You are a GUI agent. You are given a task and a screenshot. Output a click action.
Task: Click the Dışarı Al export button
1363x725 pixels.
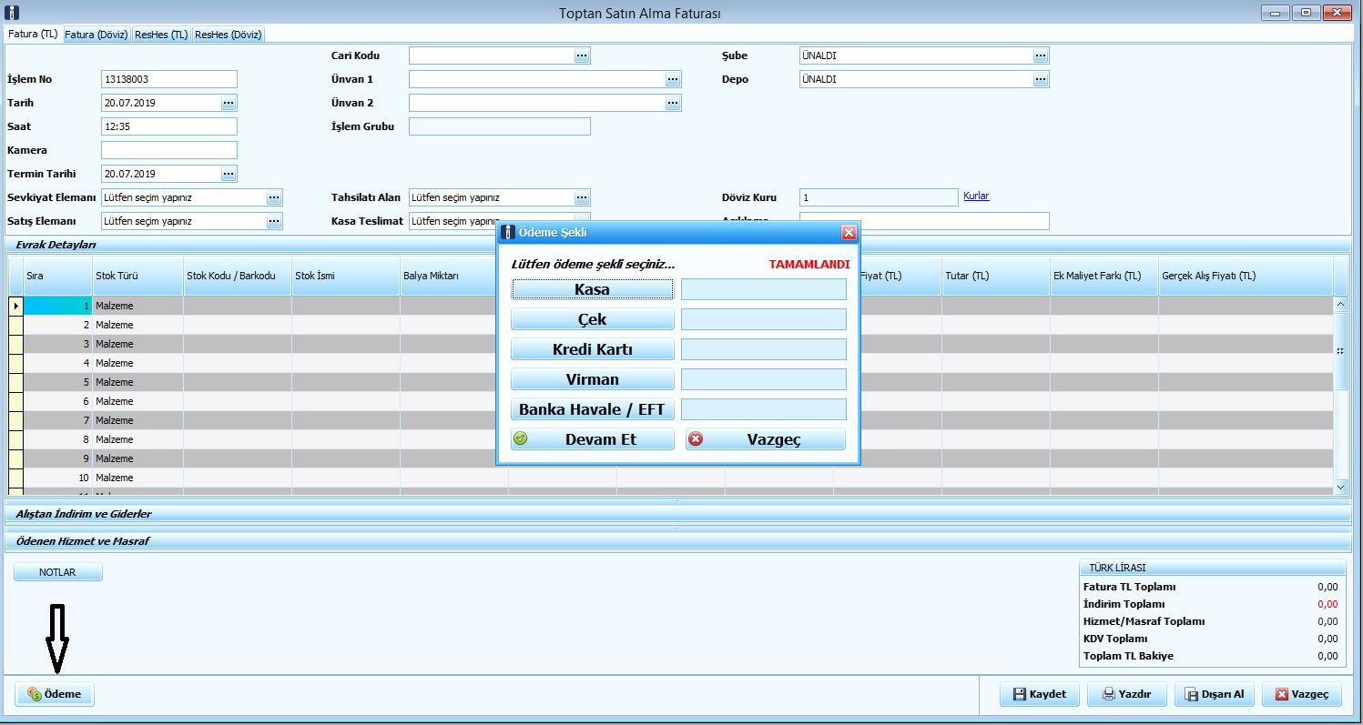[1215, 694]
